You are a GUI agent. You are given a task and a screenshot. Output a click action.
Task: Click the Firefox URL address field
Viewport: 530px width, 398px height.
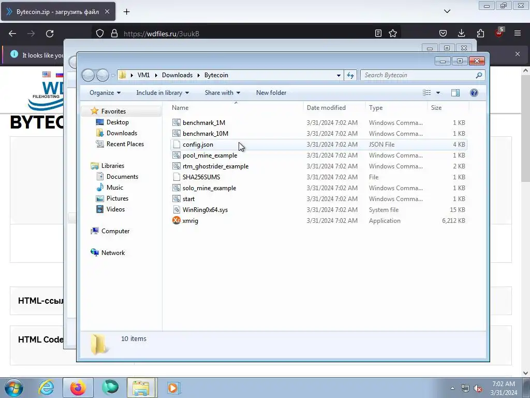click(247, 34)
